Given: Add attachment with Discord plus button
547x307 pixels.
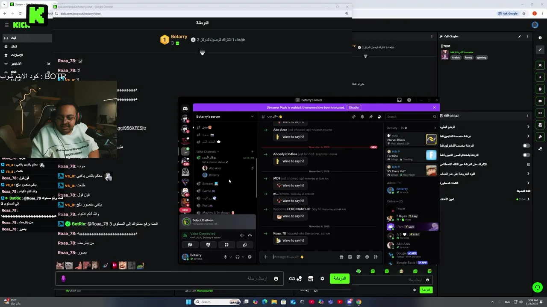Looking at the screenshot, I should coord(265,257).
